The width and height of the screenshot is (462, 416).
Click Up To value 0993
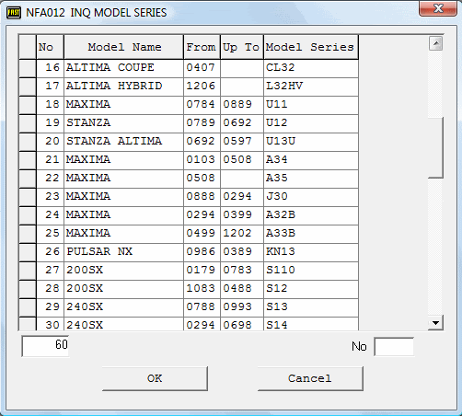[x=242, y=307]
